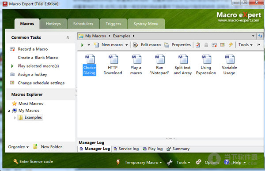Click the green play macro toolbar icon

pyautogui.click(x=82, y=45)
